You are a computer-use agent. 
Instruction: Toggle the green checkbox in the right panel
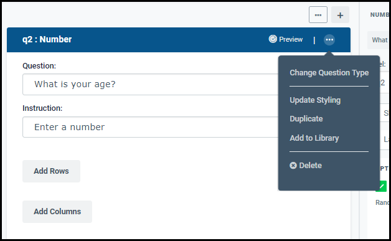[x=381, y=186]
